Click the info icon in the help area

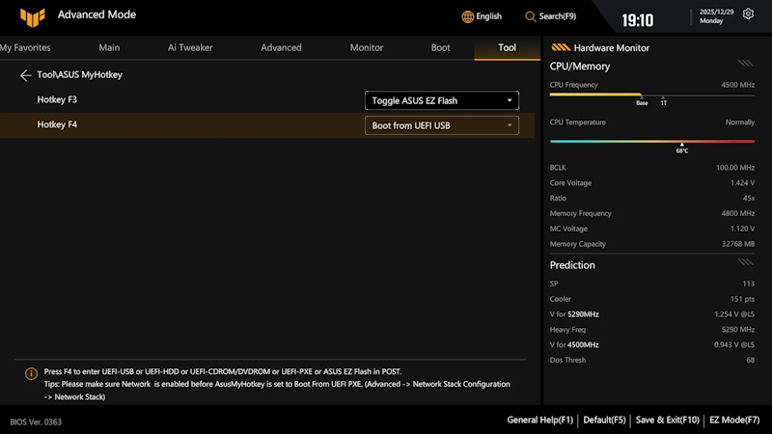coord(31,373)
